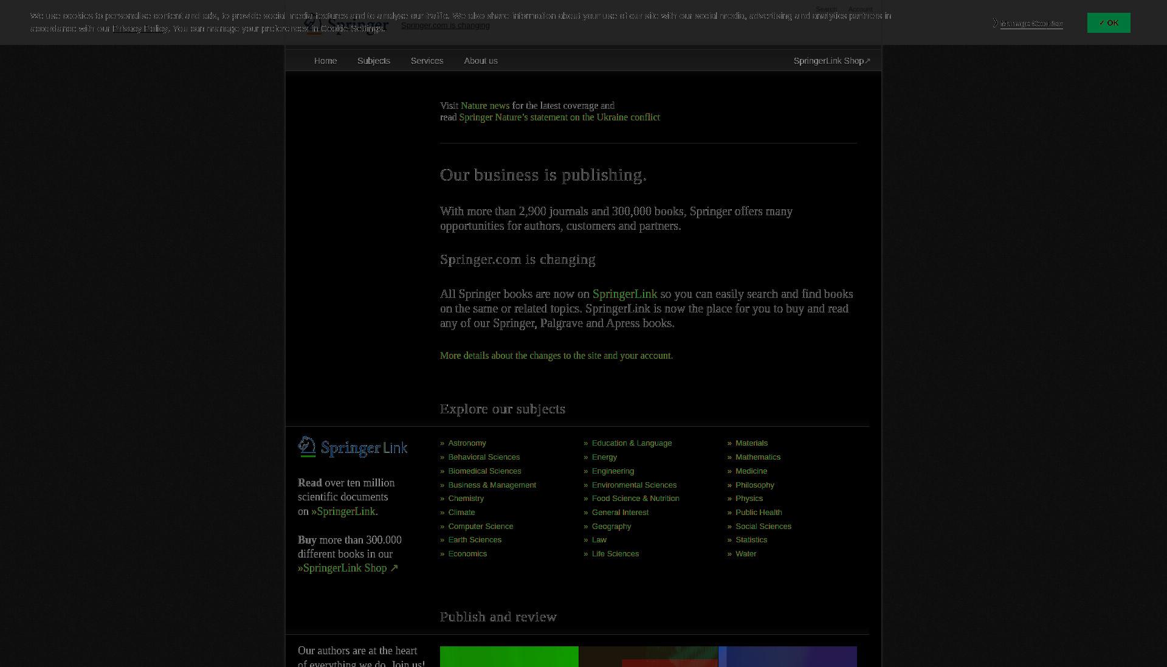Select the Physics subject

749,499
